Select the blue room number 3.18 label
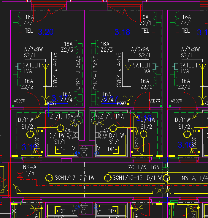Image resolution: width=208 pixels, height=218 pixels. (x=122, y=32)
